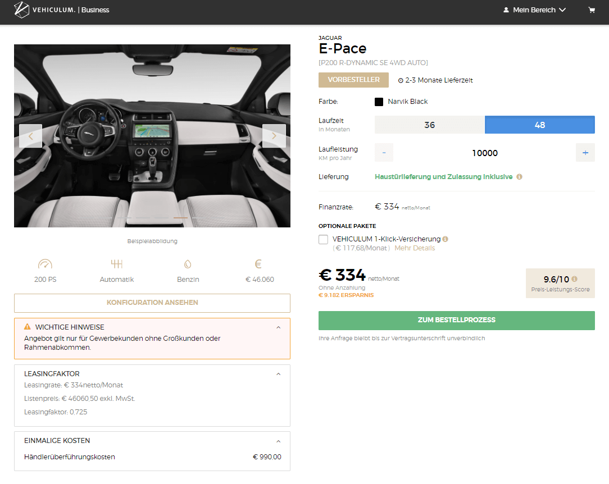This screenshot has width=609, height=484.
Task: Show previous car image
Action: [31, 136]
